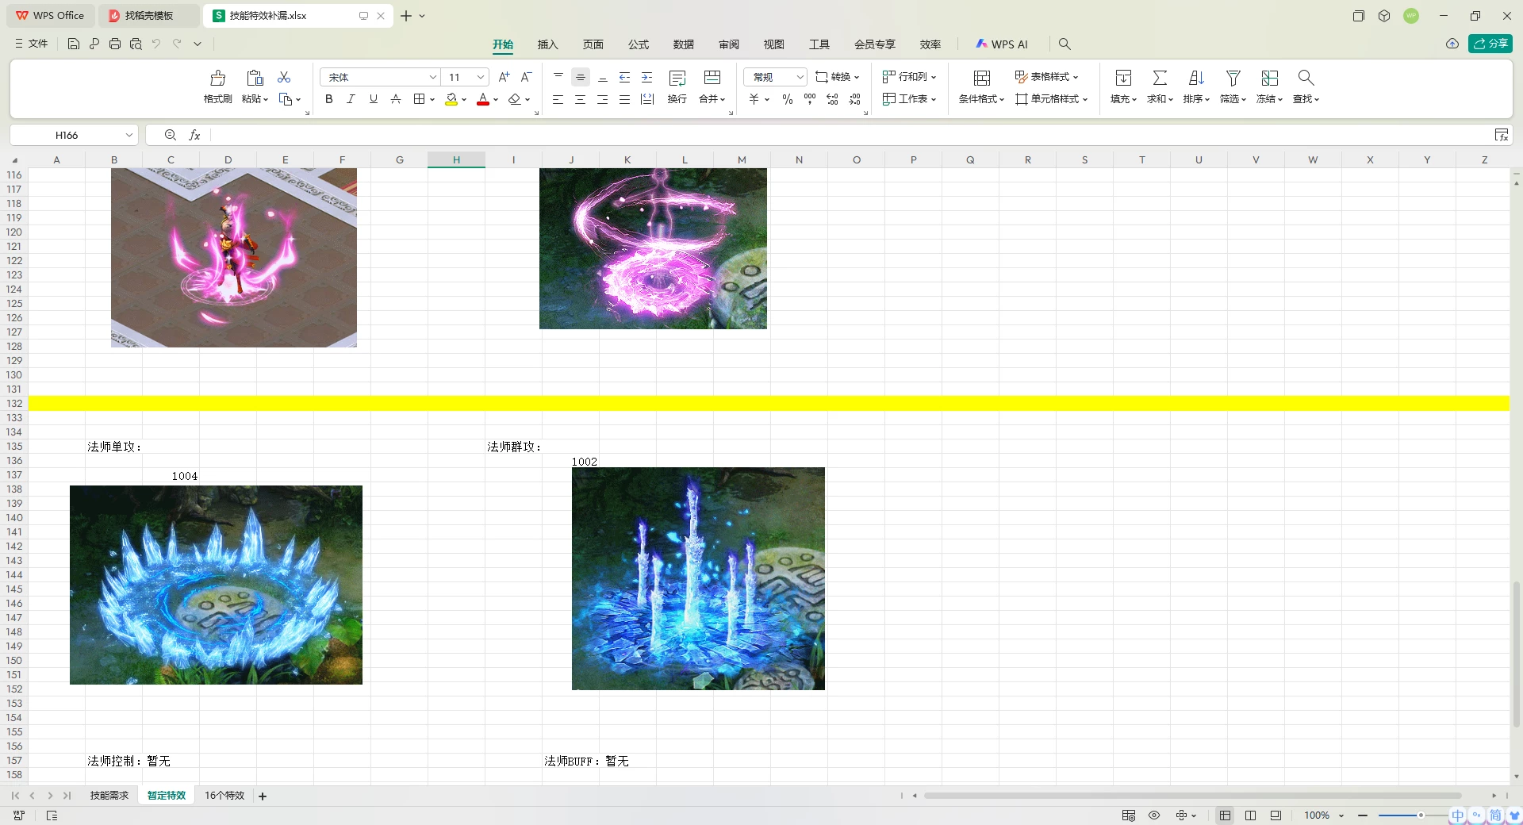
Task: Toggle align left
Action: pos(558,99)
